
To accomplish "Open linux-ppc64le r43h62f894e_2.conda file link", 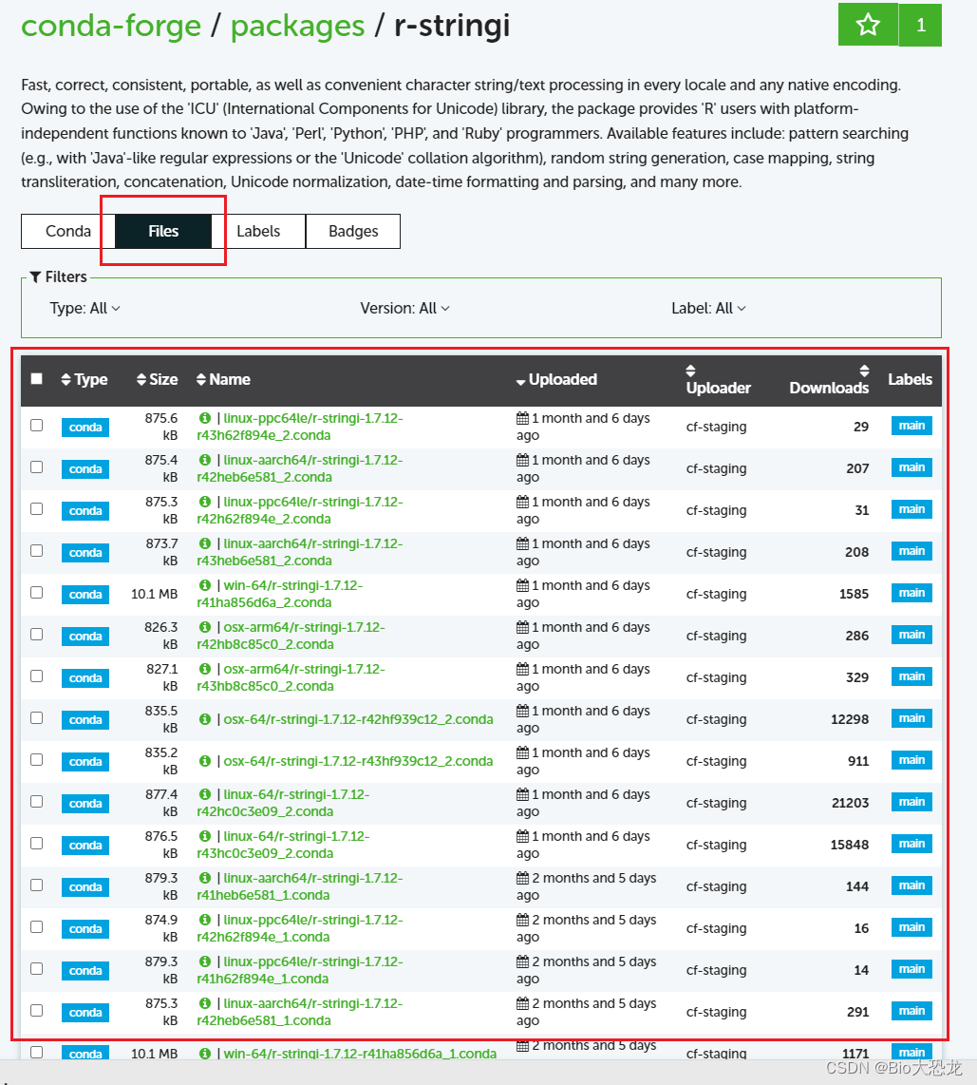I will click(x=300, y=427).
